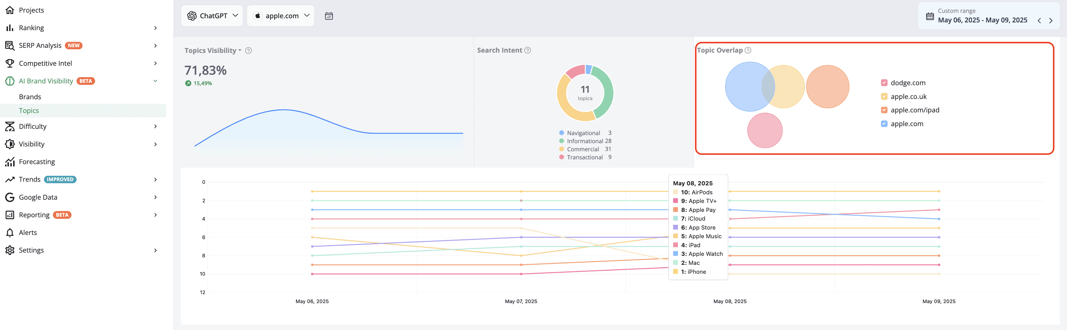Click Topic Overlap help question icon
This screenshot has height=330, width=1067.
[x=748, y=50]
